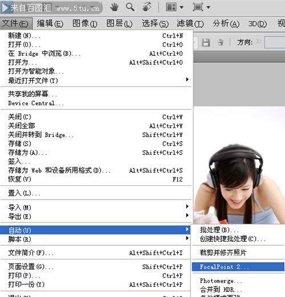Open the 图层(L) menu
This screenshot has width=285, height=297.
119,23
